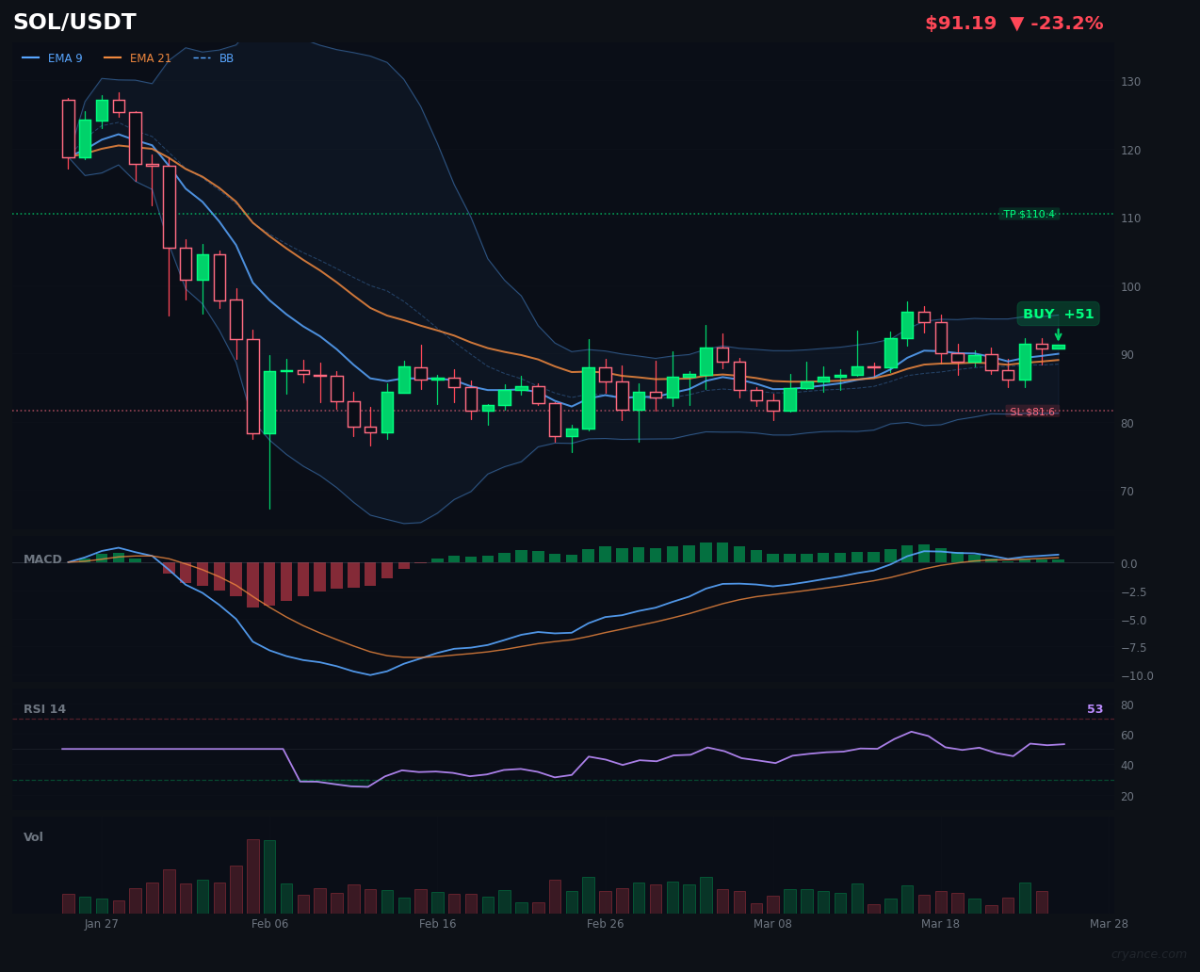Click the $91.19 price display
The image size is (1200, 972).
point(960,22)
